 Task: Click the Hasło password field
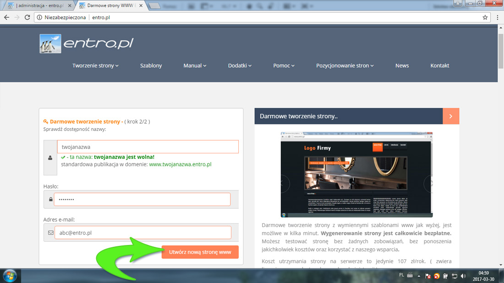tap(142, 199)
